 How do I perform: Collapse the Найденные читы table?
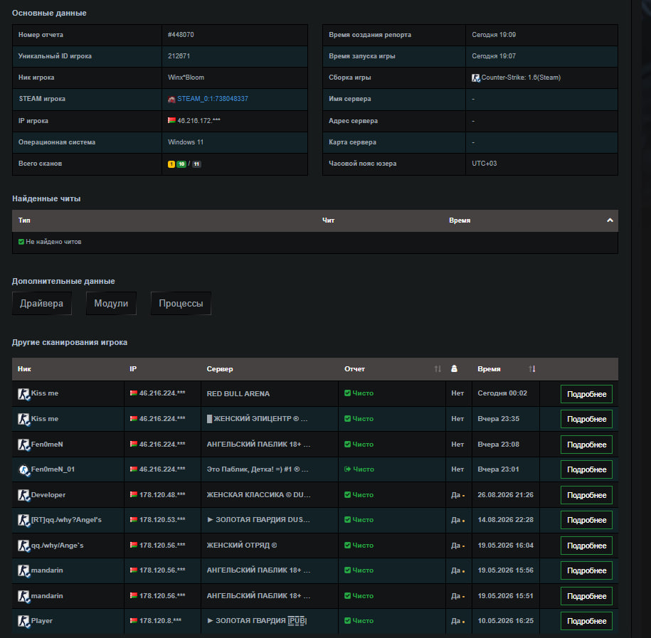[610, 220]
